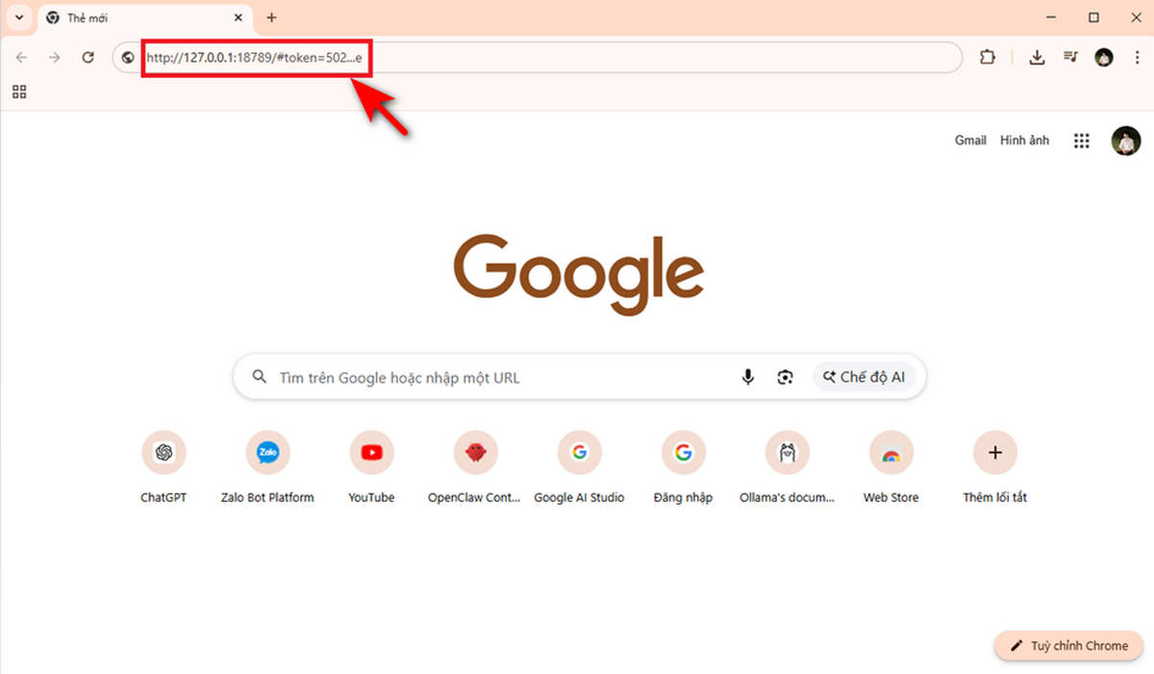This screenshot has height=674, width=1154.
Task: Open Google Lens image search icon
Action: (x=786, y=378)
